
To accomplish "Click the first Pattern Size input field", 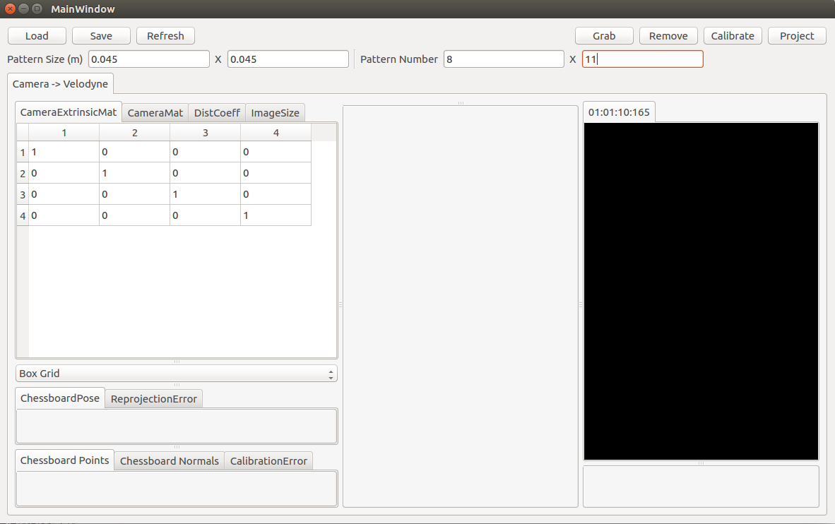I will click(x=148, y=59).
